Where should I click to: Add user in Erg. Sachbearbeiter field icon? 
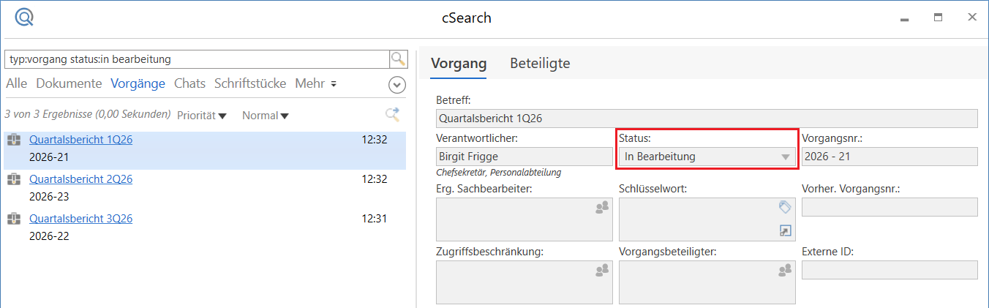[x=602, y=208]
